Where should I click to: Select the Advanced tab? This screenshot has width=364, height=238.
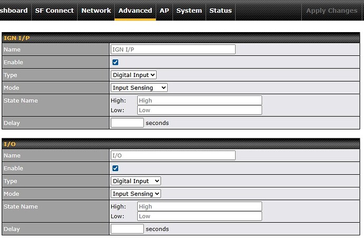(x=135, y=11)
